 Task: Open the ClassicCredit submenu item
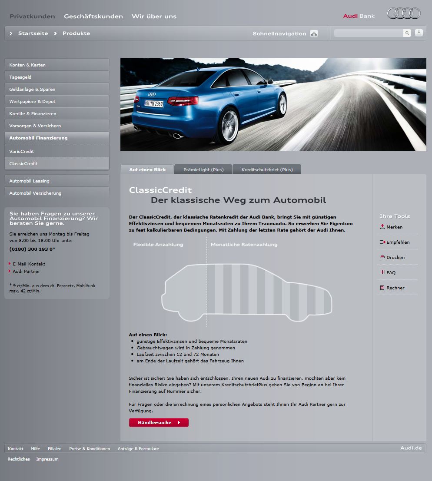pyautogui.click(x=57, y=163)
